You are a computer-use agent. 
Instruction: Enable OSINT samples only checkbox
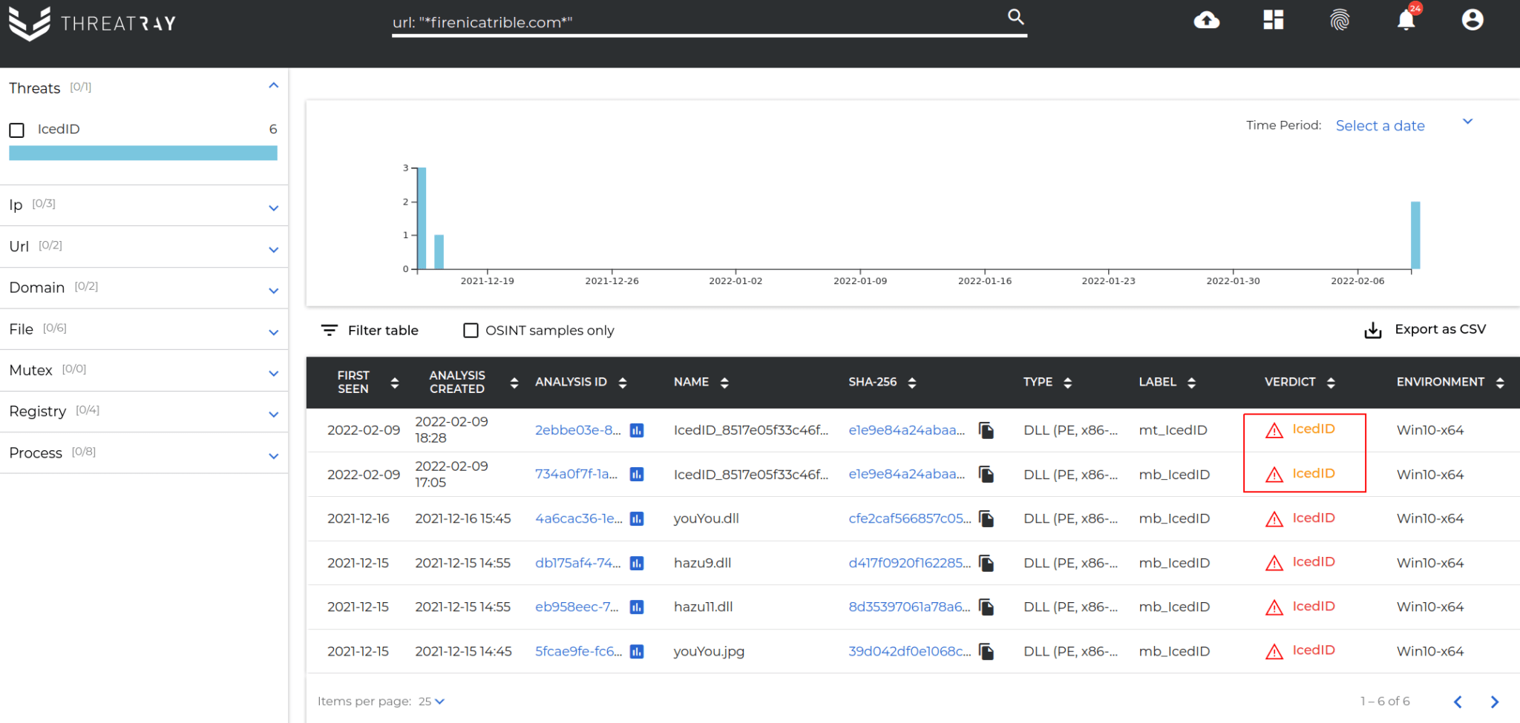tap(471, 330)
